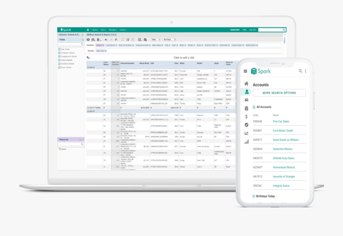Viewport: 343px width, 236px height.
Task: Remove the Spacer column chip
Action: [103, 45]
